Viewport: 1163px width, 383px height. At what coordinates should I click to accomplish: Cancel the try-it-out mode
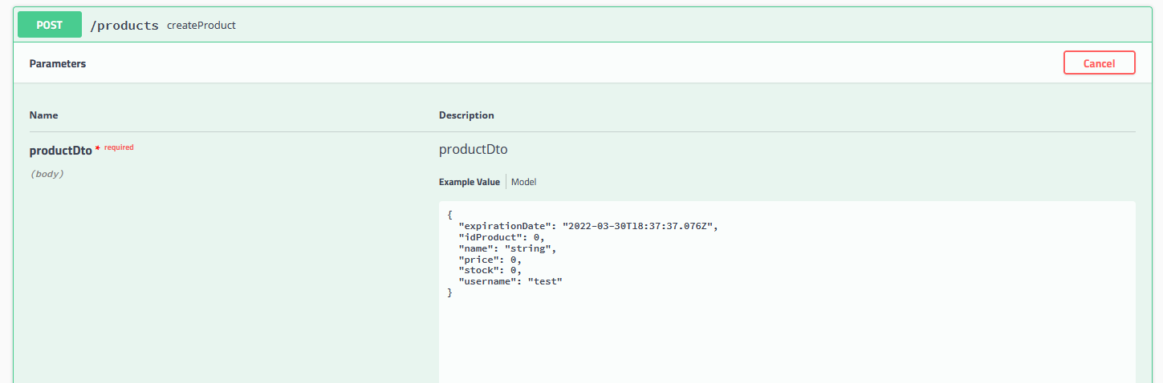[x=1099, y=62]
